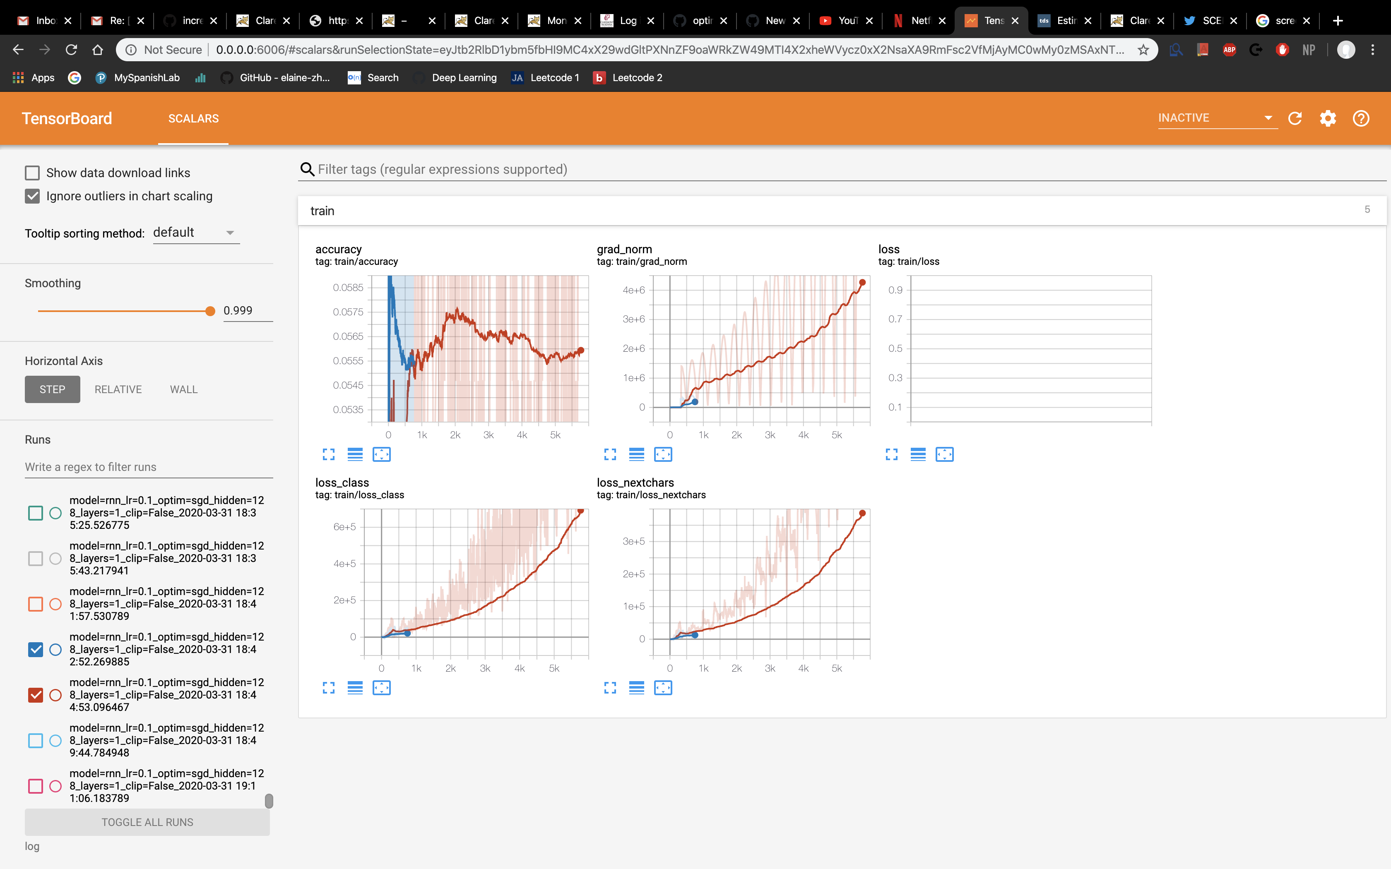Image resolution: width=1391 pixels, height=869 pixels.
Task: Click the help question mark icon
Action: click(1360, 118)
